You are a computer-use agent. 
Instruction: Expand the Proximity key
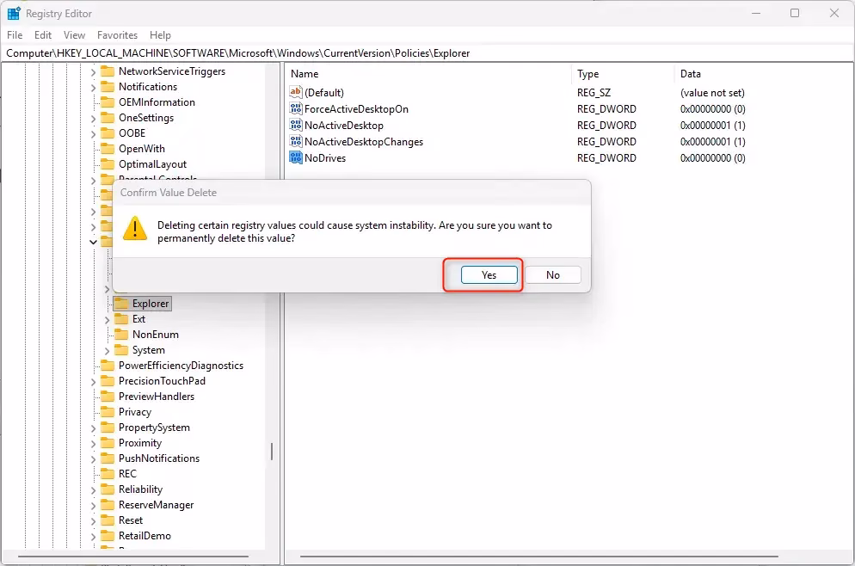(x=95, y=442)
